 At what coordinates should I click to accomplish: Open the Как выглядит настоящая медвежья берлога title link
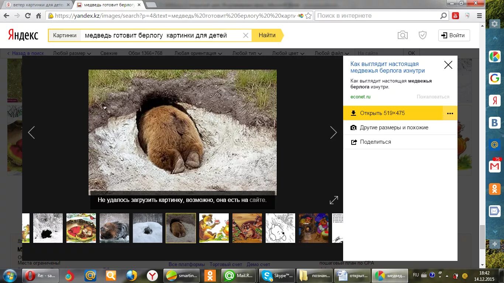(387, 67)
